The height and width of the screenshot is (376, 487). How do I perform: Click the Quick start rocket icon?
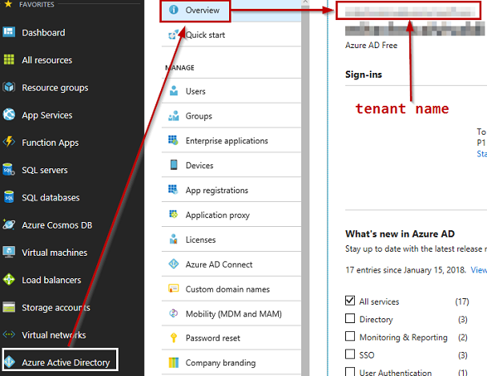[174, 34]
